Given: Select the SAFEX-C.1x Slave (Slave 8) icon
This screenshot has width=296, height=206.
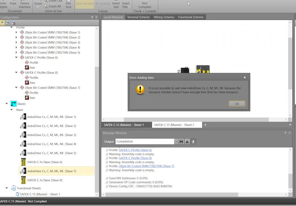Looking at the screenshot, I should [23, 180].
